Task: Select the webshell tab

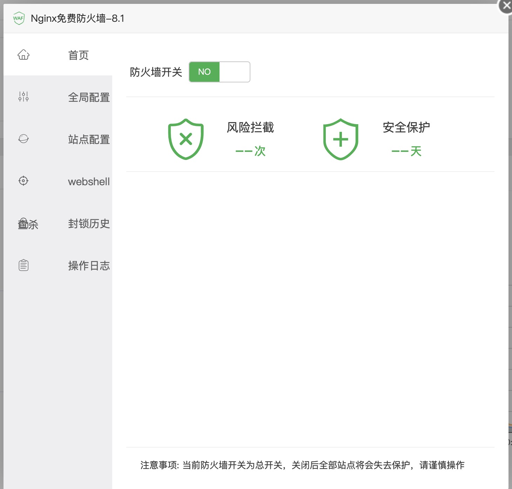Action: point(58,181)
